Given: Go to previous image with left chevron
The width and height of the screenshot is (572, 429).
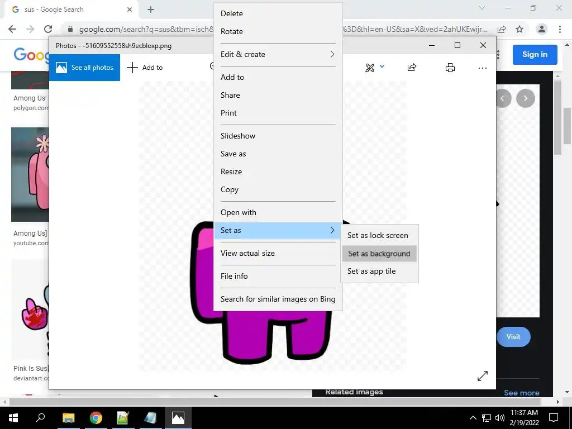Looking at the screenshot, I should pos(503,98).
